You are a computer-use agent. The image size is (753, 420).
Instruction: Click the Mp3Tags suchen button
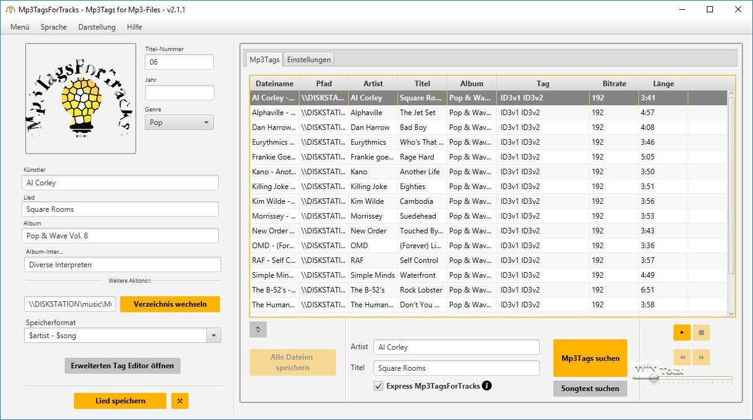590,358
